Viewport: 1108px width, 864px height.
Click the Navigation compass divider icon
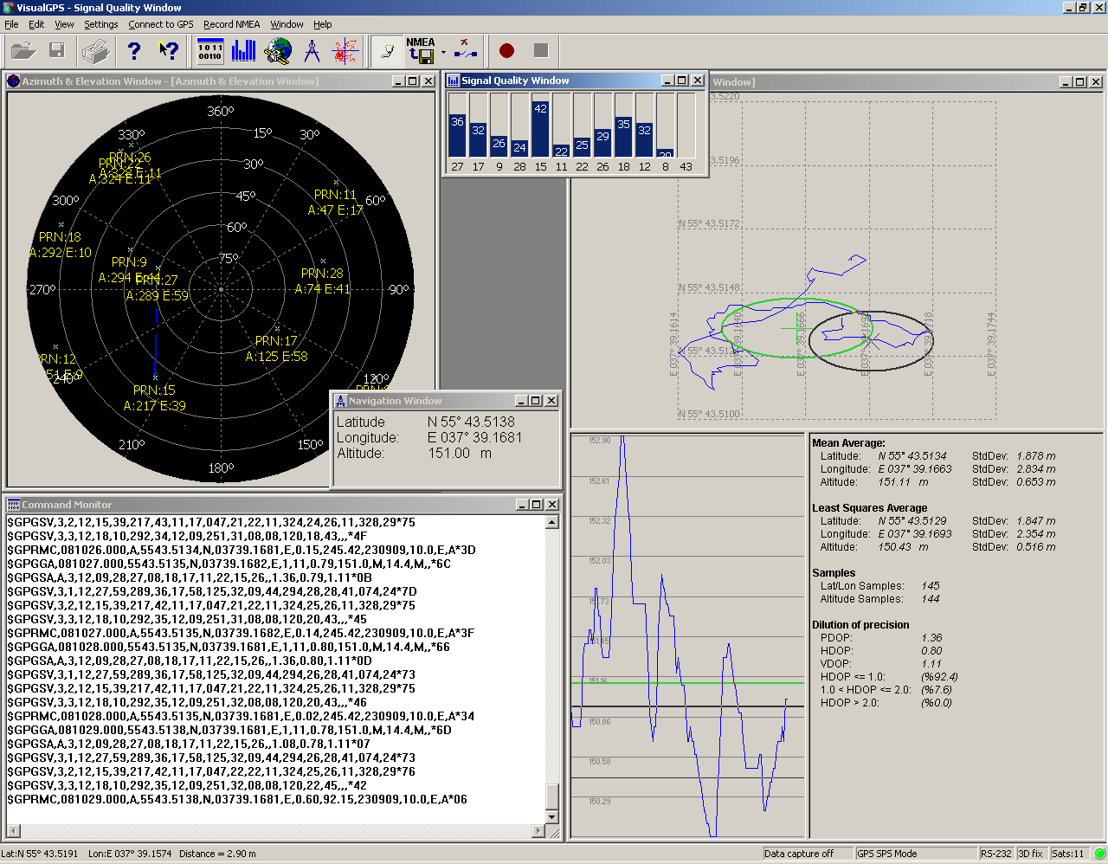click(x=312, y=51)
